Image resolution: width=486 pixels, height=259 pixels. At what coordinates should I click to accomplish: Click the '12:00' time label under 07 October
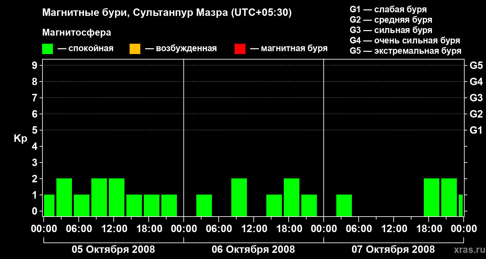click(x=394, y=229)
